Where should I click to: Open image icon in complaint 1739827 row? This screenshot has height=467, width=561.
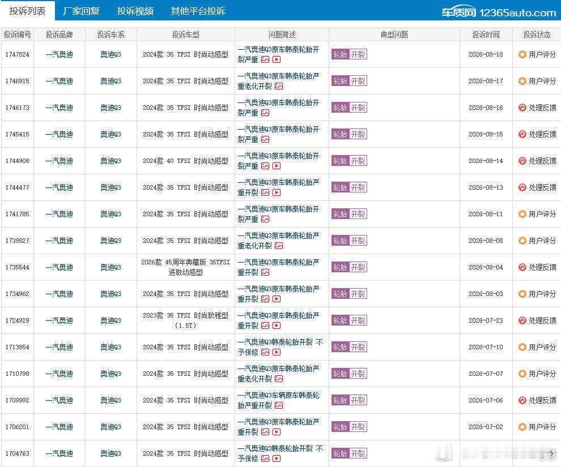coord(279,246)
